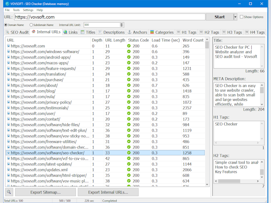Click the magnifier search icon button
This screenshot has width=271, height=203.
(x=9, y=192)
